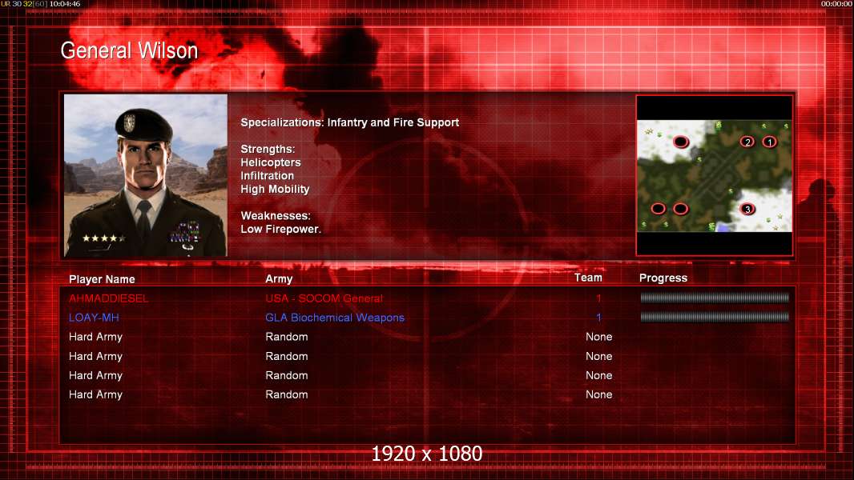
Task: Click LOAY-MH's loading progress bar
Action: click(715, 317)
